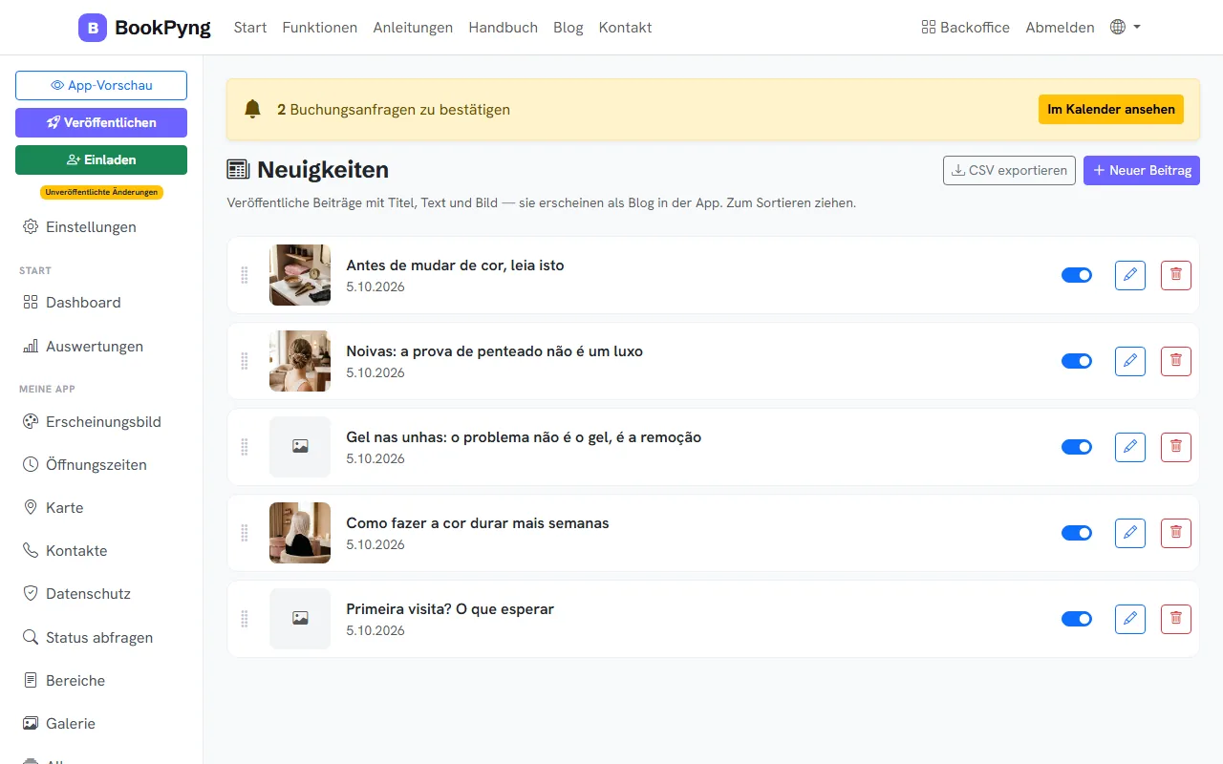Click the drag handle of "Gel nas unhas" row
The height and width of the screenshot is (764, 1223).
(x=245, y=447)
